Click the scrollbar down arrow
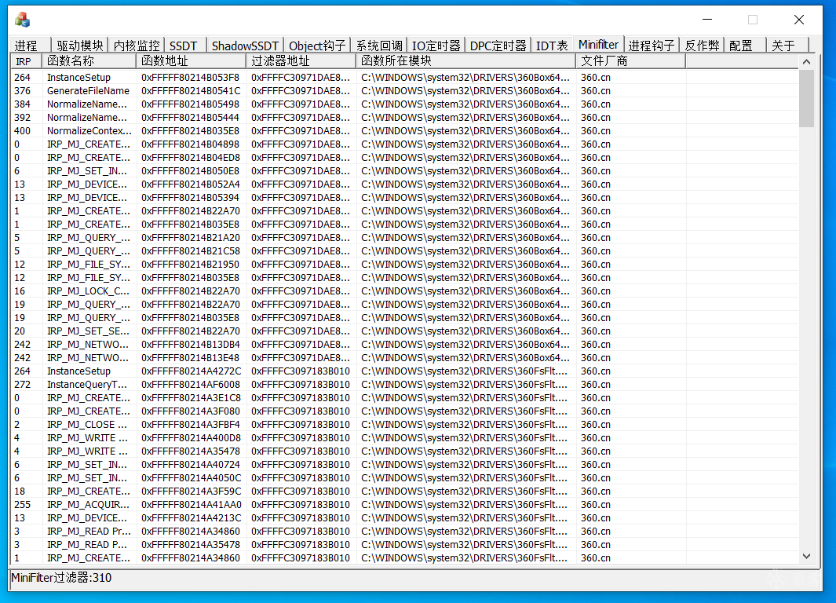836x603 pixels. tap(806, 556)
